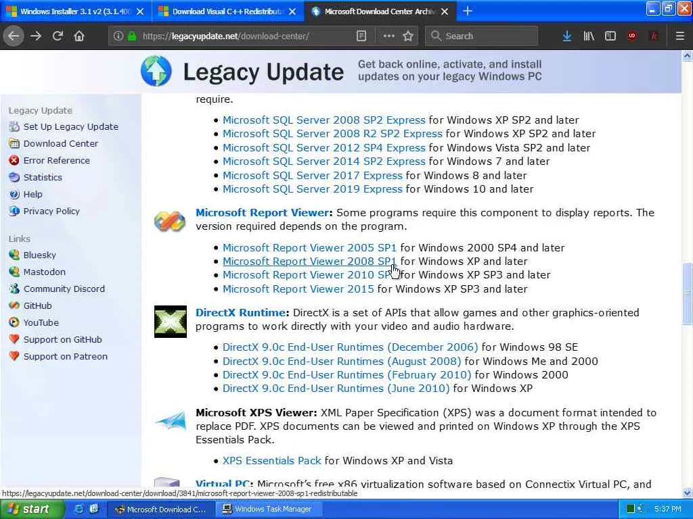693x519 pixels.
Task: Open the Downloads arrow panel
Action: [567, 36]
